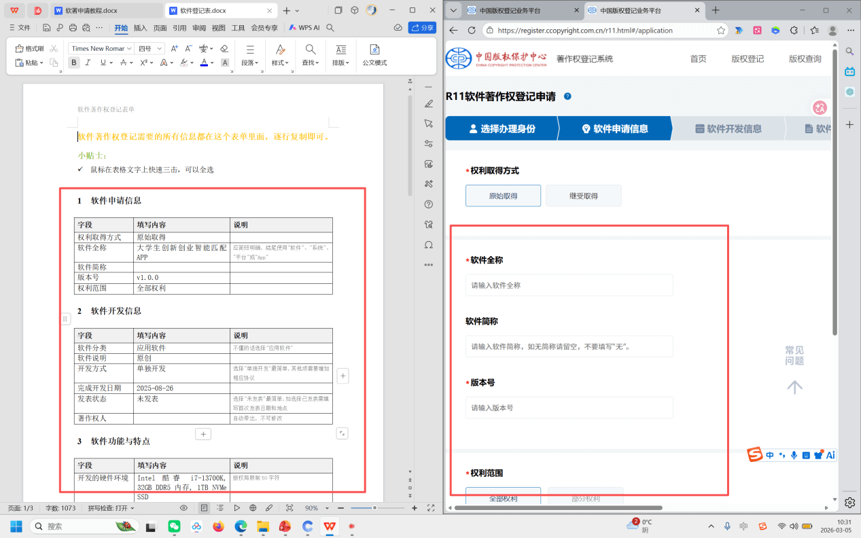
Task: Select 原始取得 as the rights acquisition method
Action: click(503, 195)
